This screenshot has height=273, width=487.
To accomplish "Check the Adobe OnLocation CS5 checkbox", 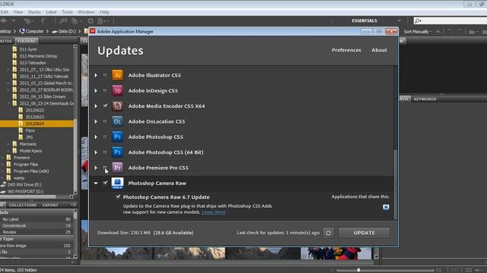I will 105,121.
